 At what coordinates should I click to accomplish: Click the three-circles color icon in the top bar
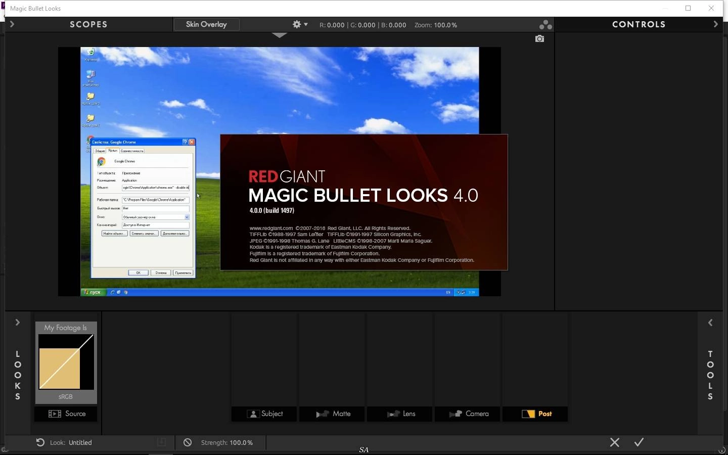(545, 24)
